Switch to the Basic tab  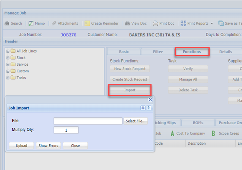point(124,52)
